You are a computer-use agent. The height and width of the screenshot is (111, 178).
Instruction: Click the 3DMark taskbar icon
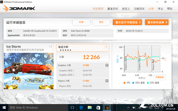[x=107, y=107]
